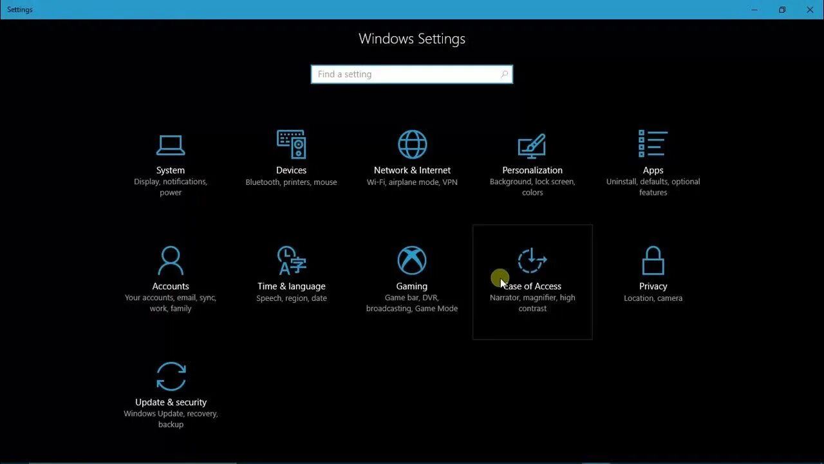Click the Personalization label text
This screenshot has height=464, width=824.
coord(532,170)
